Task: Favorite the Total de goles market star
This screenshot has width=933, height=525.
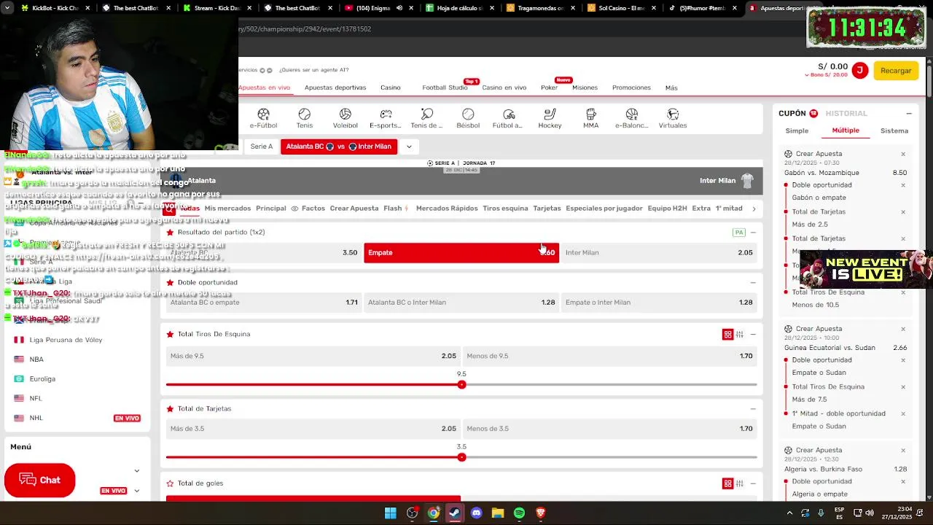Action: click(x=170, y=483)
